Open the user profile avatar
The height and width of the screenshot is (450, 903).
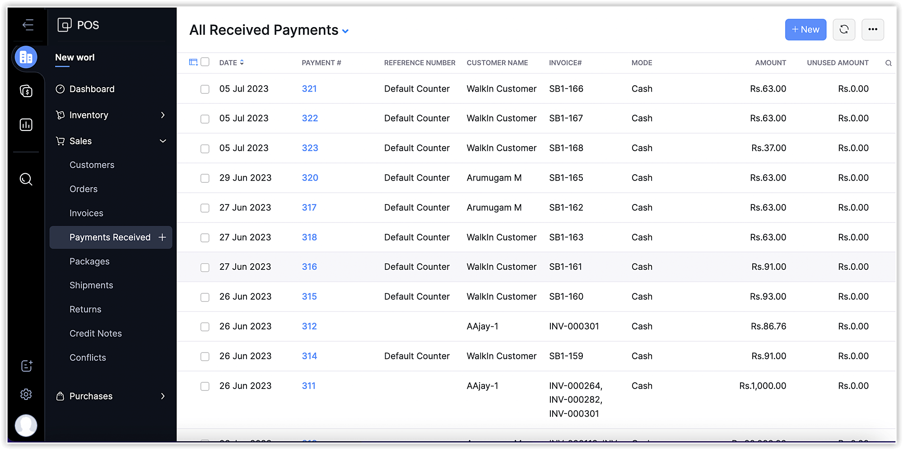pyautogui.click(x=26, y=425)
